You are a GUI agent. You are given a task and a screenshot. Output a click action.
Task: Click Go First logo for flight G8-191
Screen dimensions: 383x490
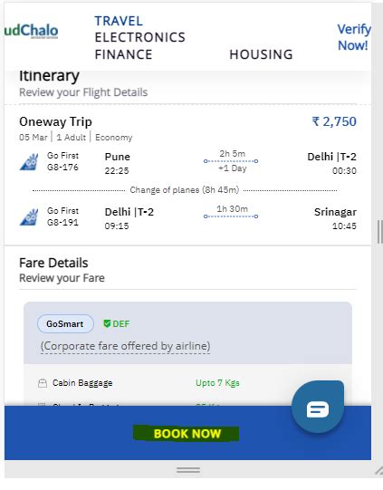coord(29,217)
